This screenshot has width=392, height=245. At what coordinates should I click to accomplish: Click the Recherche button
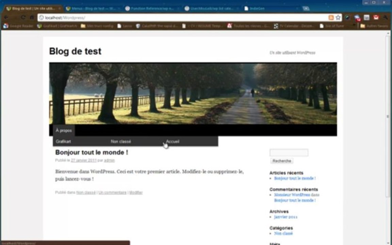click(x=281, y=161)
